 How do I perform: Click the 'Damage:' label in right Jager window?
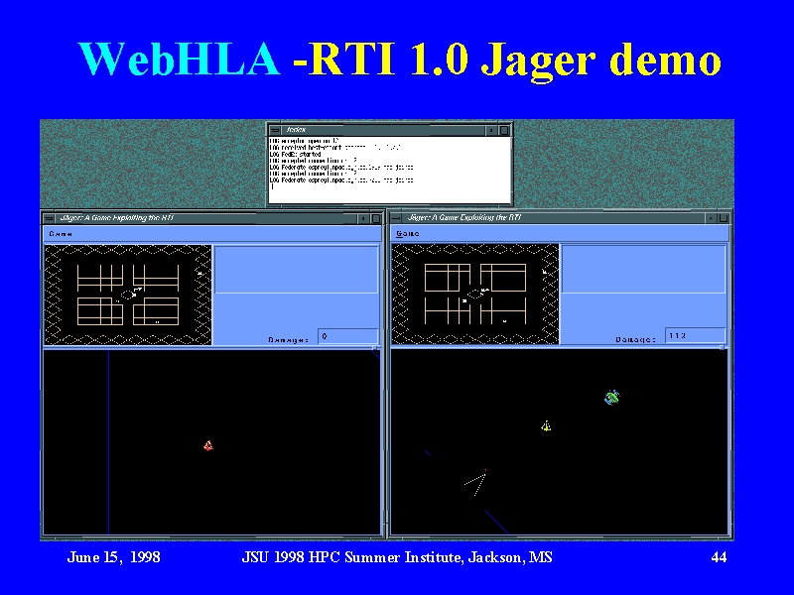click(x=635, y=339)
